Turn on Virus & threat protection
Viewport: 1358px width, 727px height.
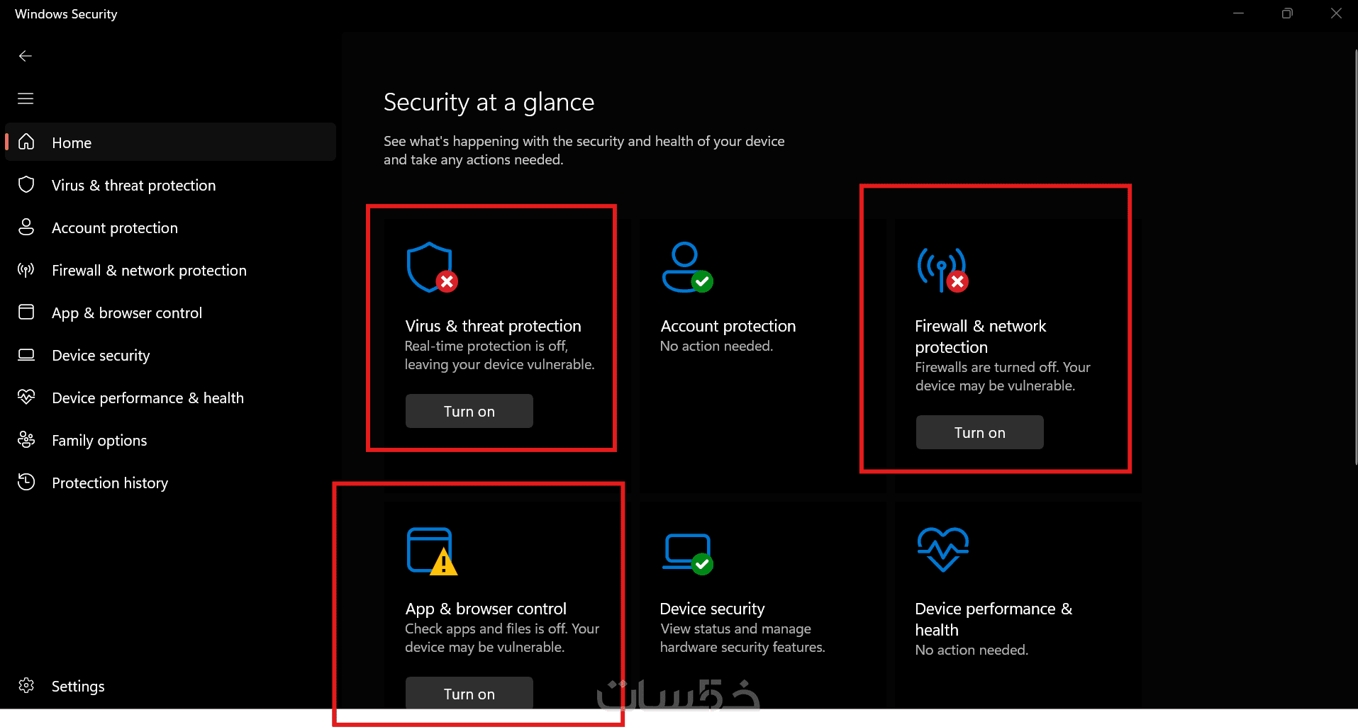tap(469, 411)
